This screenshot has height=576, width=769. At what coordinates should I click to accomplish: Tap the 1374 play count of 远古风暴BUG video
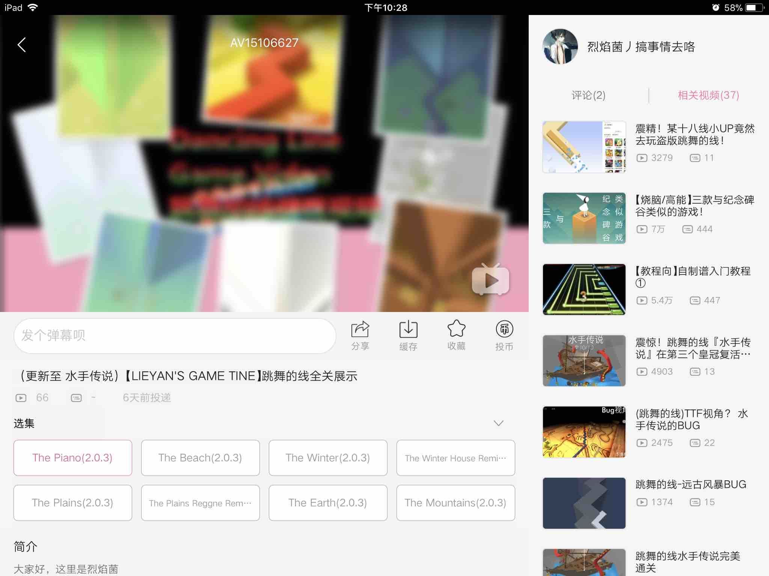[x=662, y=502]
